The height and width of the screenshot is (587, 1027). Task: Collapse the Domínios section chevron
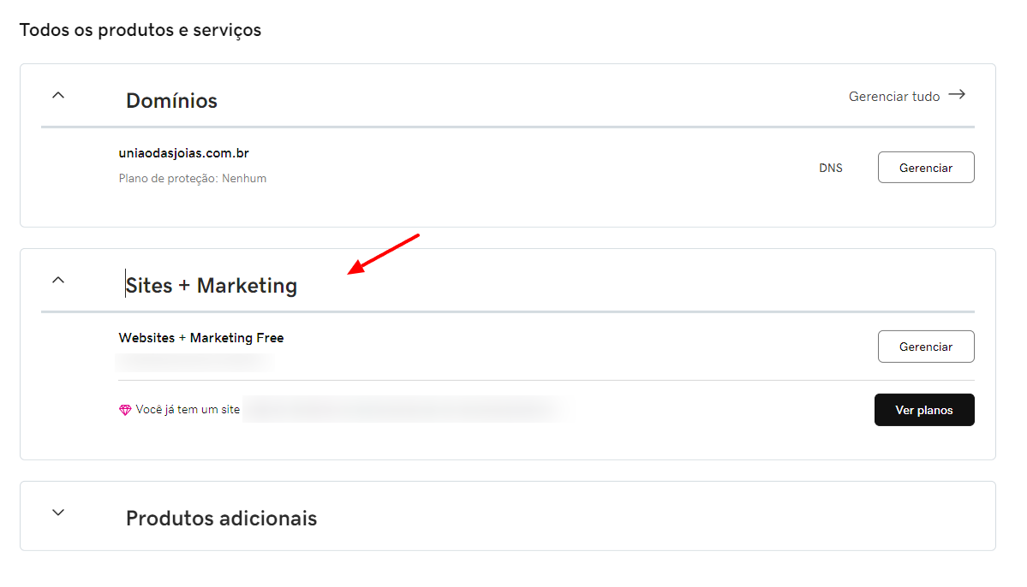58,95
